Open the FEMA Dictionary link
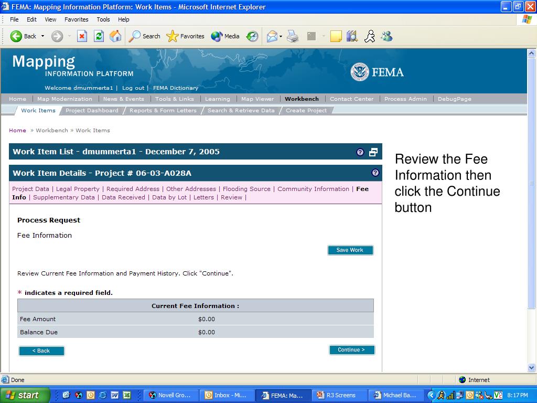This screenshot has height=403, width=537. click(176, 88)
